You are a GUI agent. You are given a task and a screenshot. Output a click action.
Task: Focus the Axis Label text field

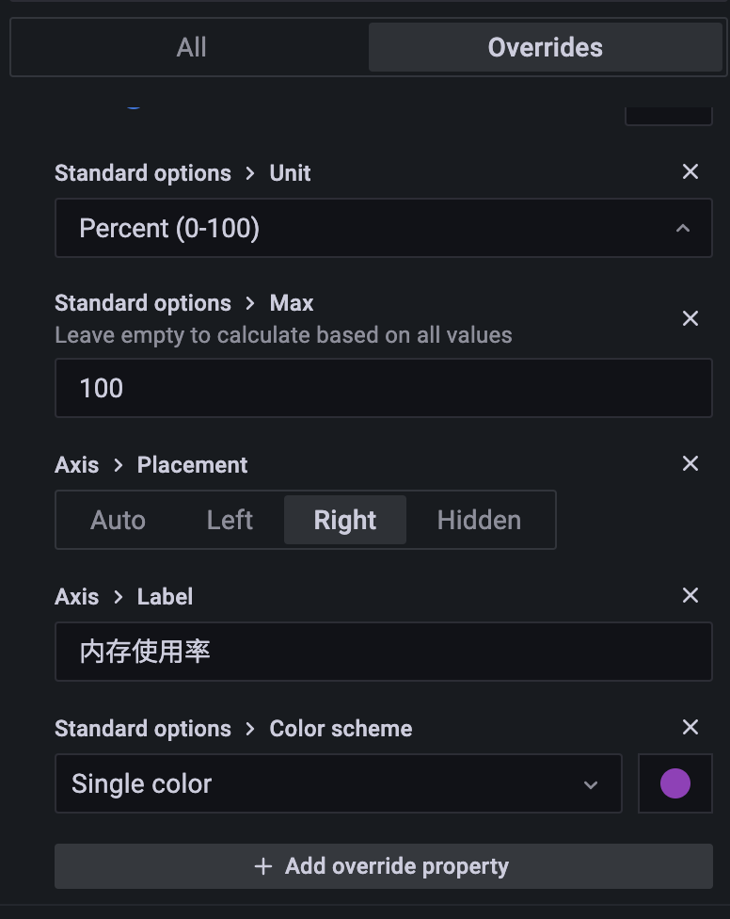coord(383,652)
